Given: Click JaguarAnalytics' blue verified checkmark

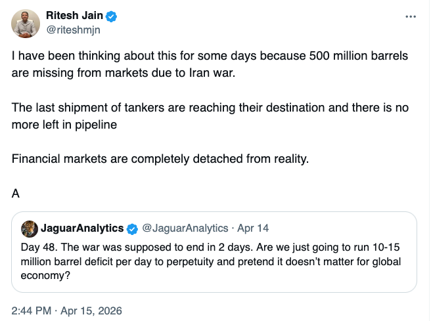Looking at the screenshot, I should click(x=131, y=228).
